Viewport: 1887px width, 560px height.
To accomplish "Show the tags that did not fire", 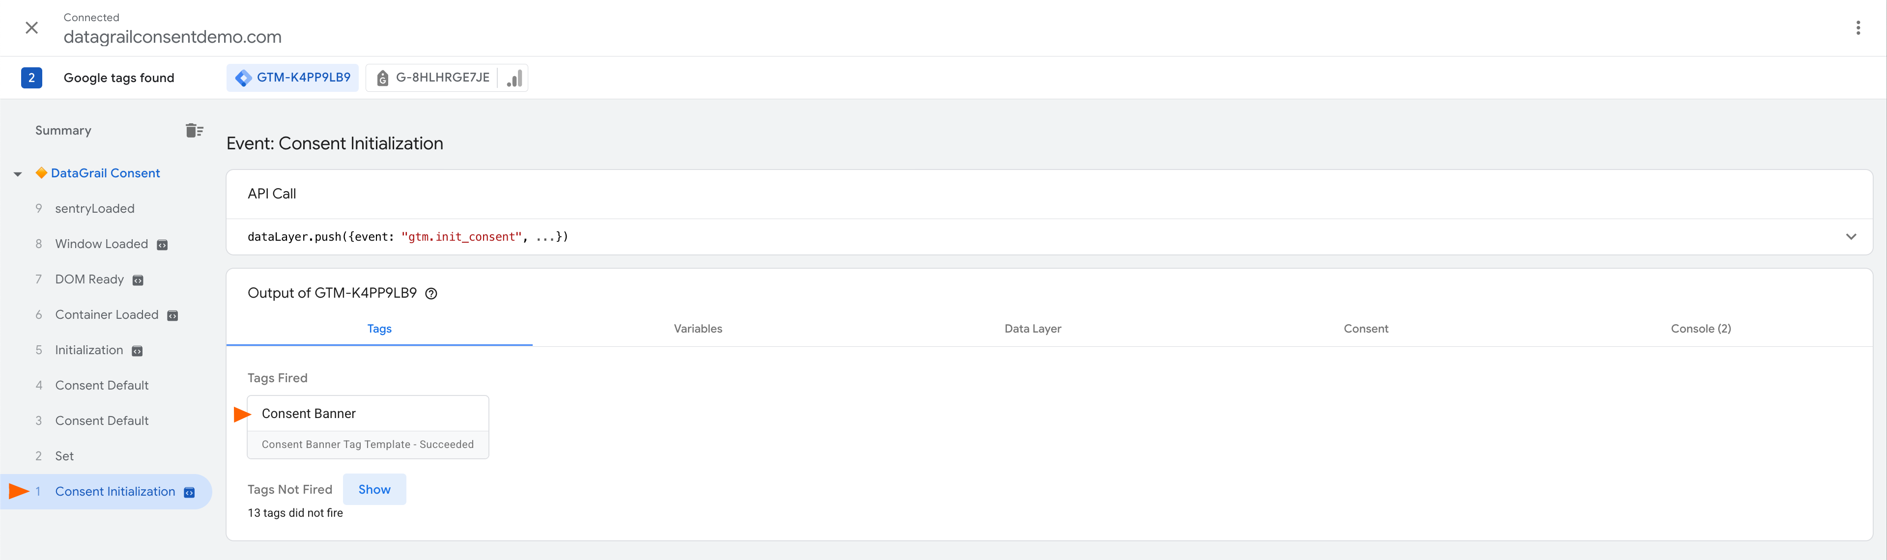I will click(x=374, y=490).
